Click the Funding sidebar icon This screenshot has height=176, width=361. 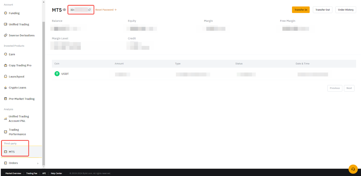tap(6, 13)
